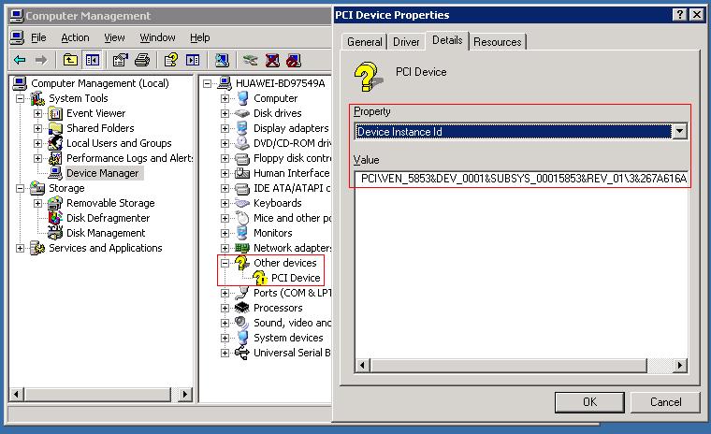This screenshot has height=434, width=711.
Task: Click the Print toolbar icon
Action: 141,60
